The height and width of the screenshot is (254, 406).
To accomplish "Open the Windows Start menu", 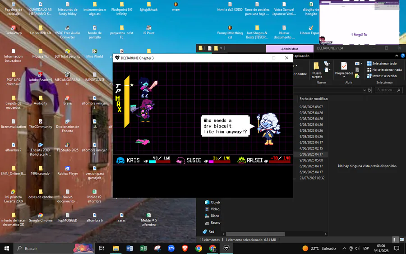I will [x=7, y=248].
